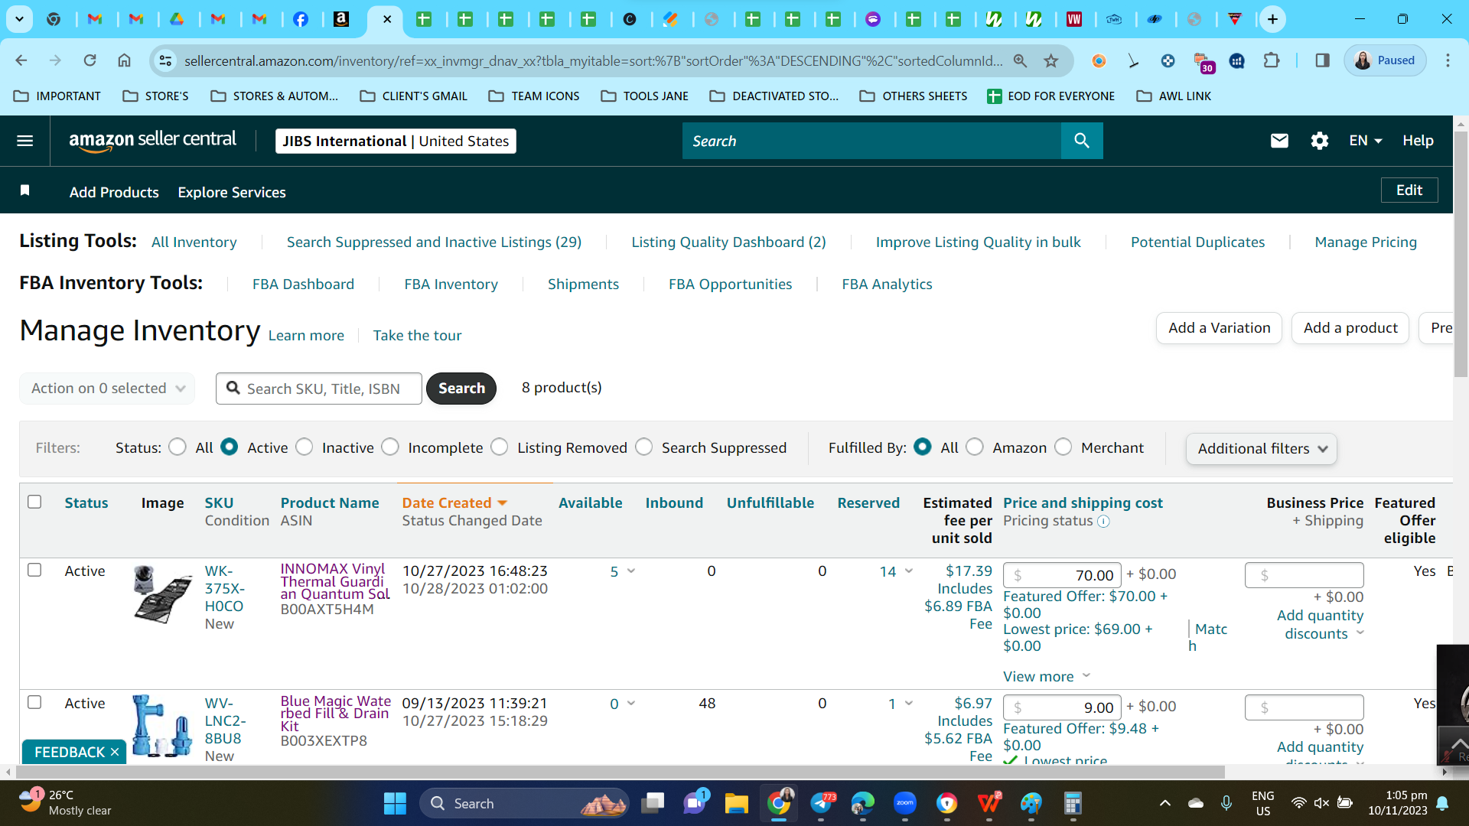Open the Seller Central hamburger menu
This screenshot has width=1469, height=826.
coord(25,141)
